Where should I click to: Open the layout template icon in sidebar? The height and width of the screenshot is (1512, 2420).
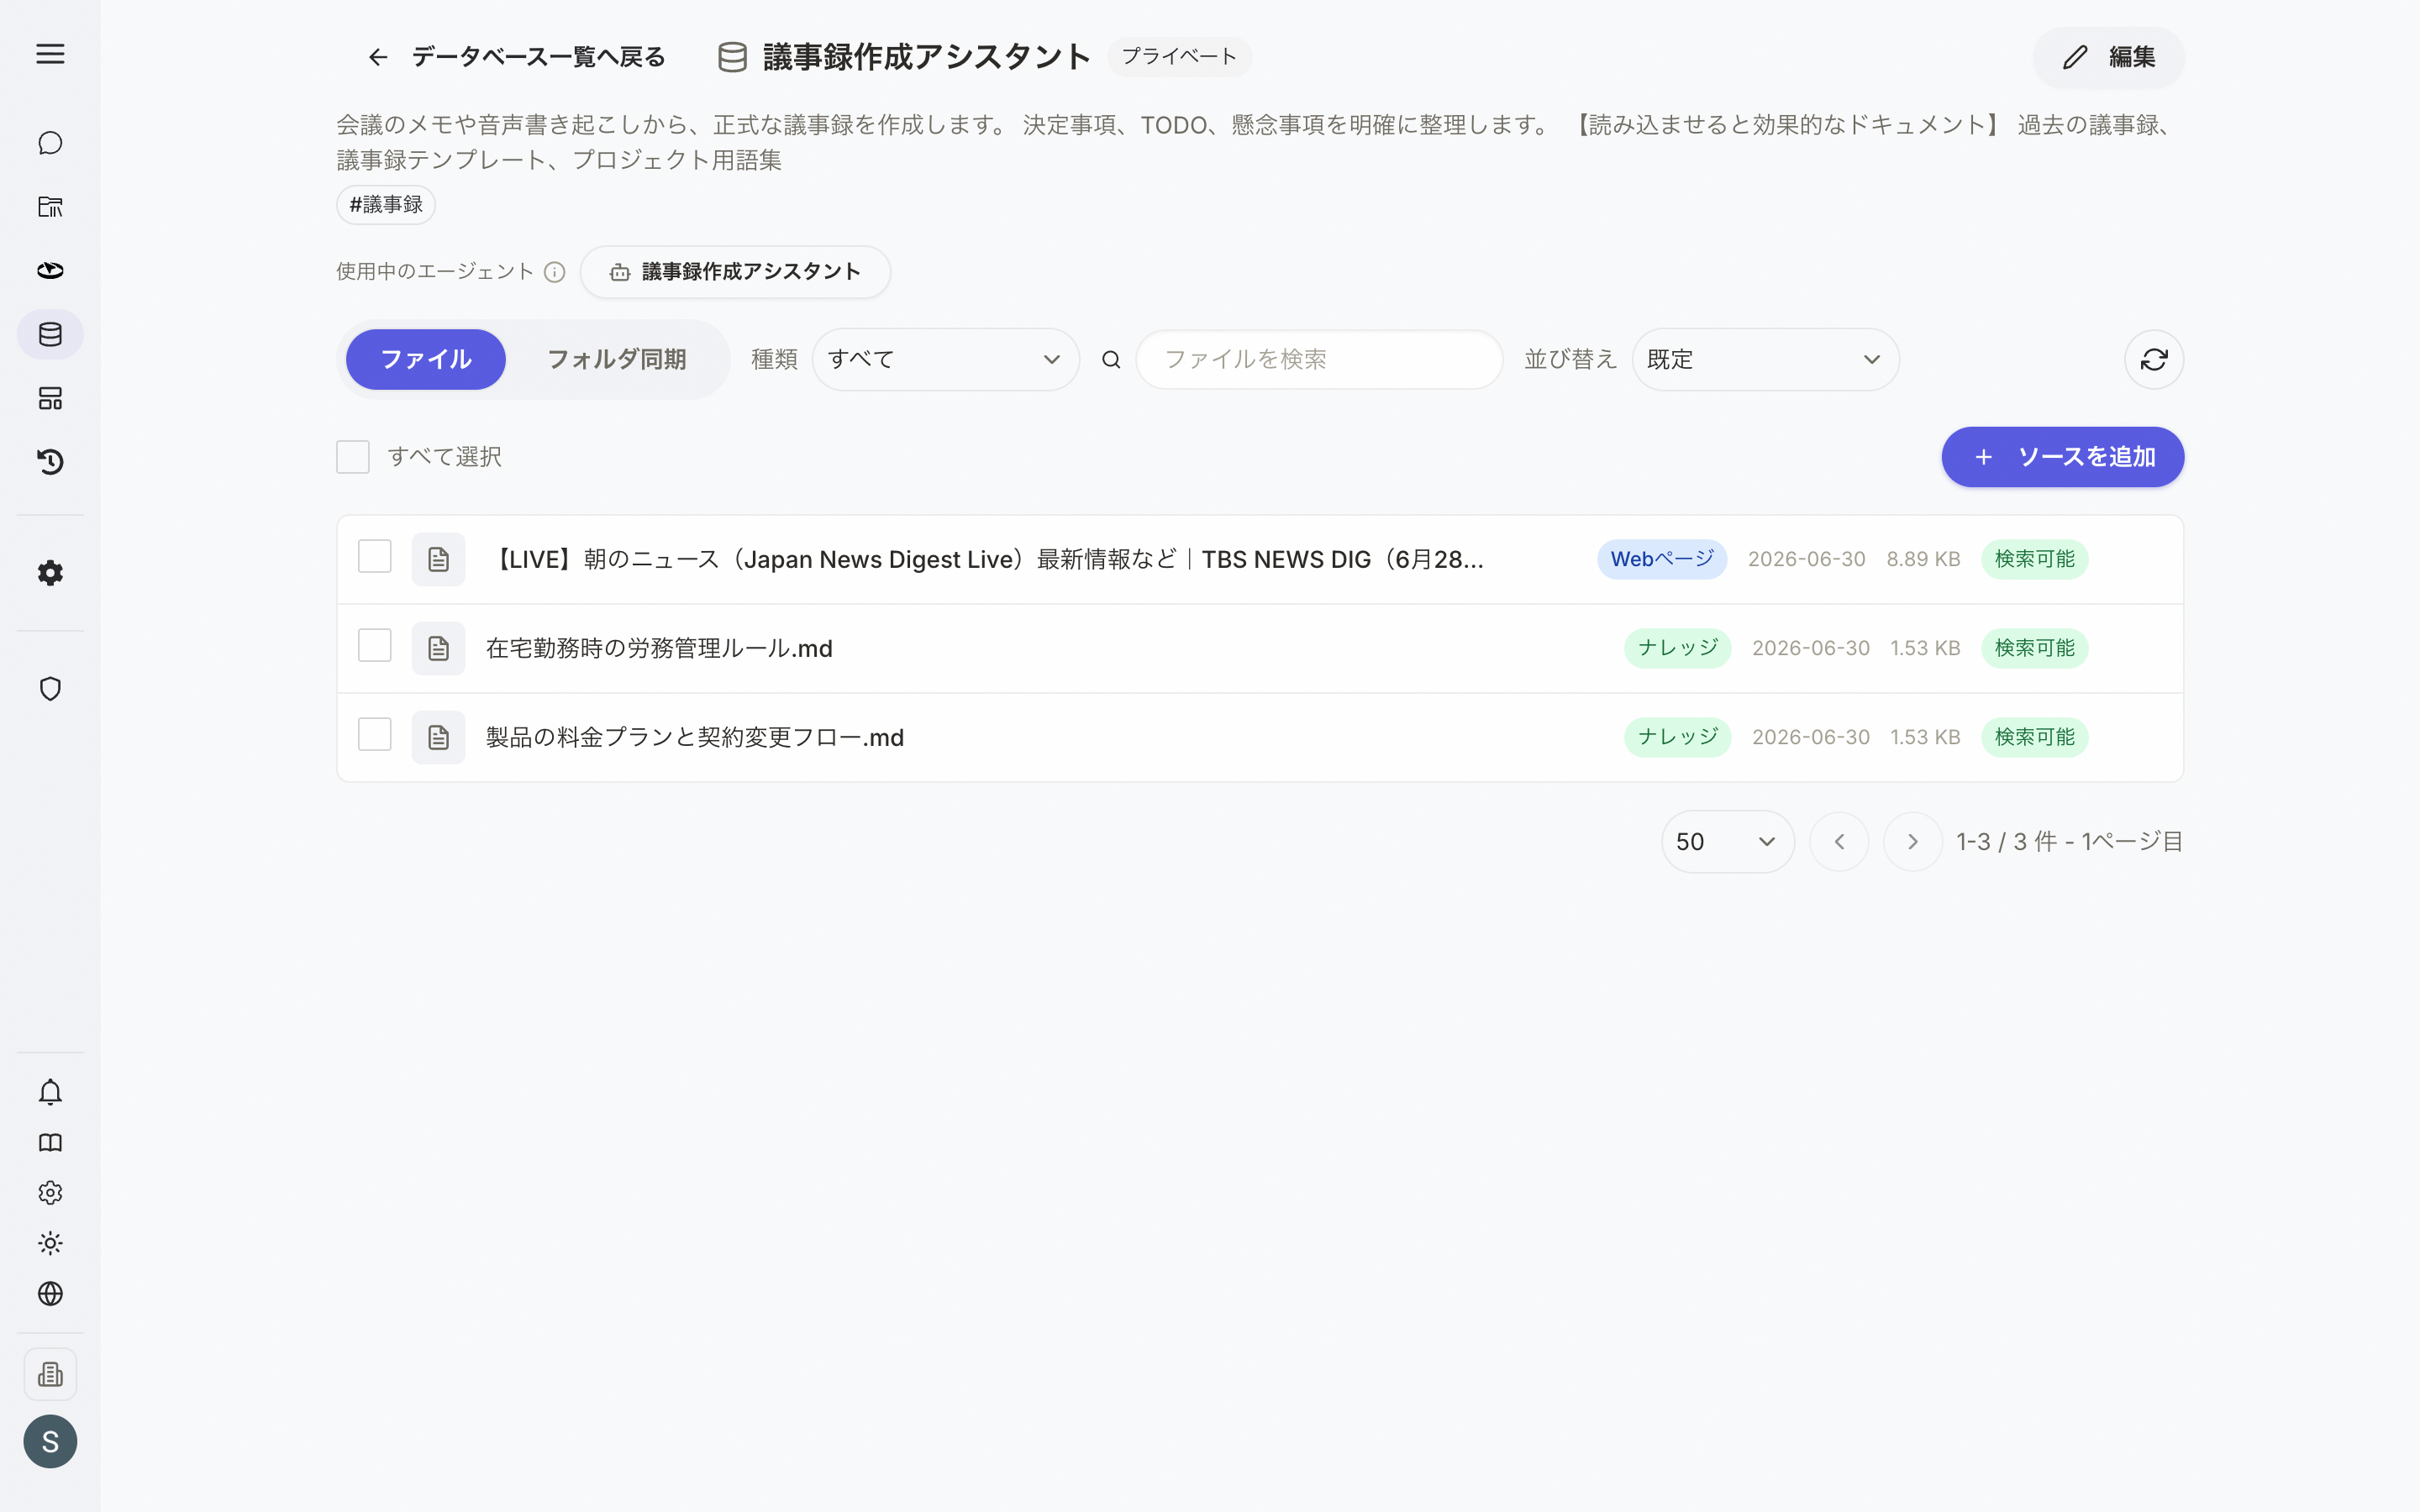(x=50, y=398)
